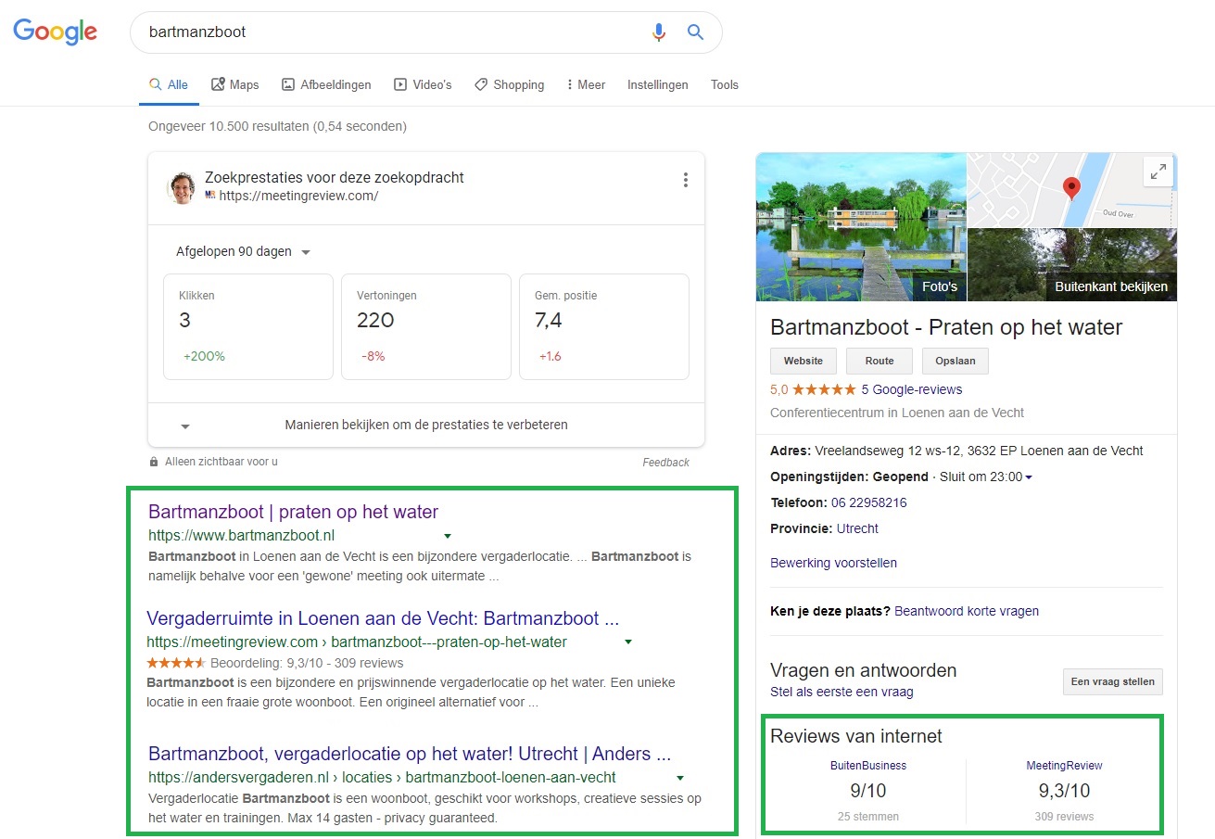This screenshot has height=839, width=1215.
Task: Open result Vergaderruimte in Loenen aan de Vecht
Action: (383, 617)
